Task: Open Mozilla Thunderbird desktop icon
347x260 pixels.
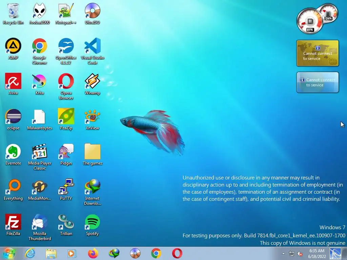Action: click(39, 227)
